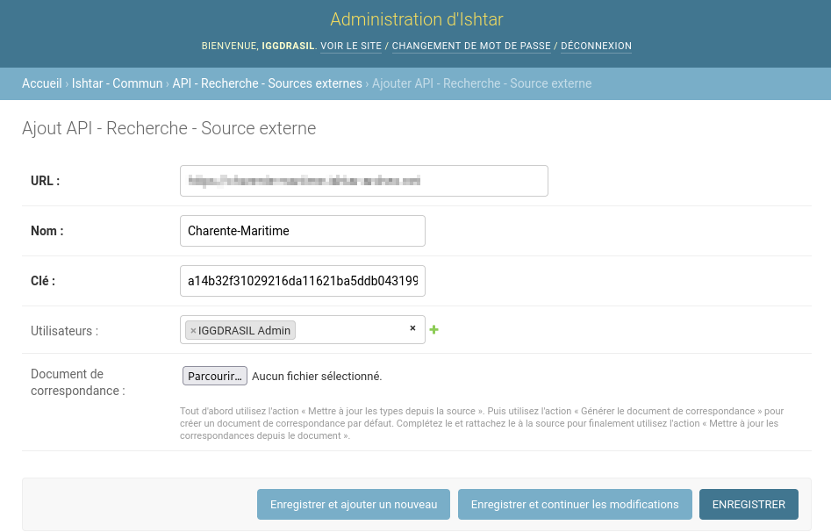This screenshot has height=532, width=831.
Task: Click the ENREGISTRER button
Action: click(749, 505)
